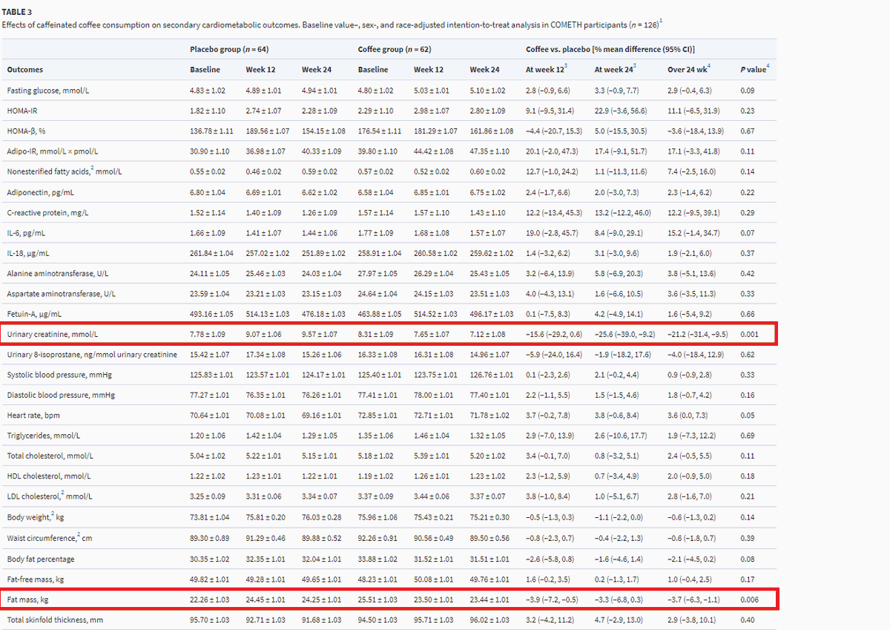
Task: Click the Alanine aminotransferase, U/L label
Action: tap(59, 274)
